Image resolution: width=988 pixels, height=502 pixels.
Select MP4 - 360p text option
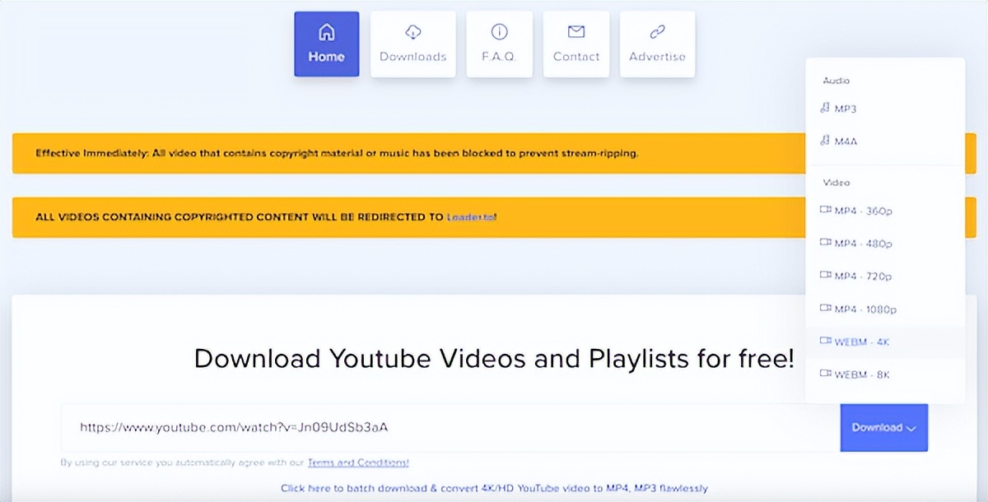click(x=864, y=211)
